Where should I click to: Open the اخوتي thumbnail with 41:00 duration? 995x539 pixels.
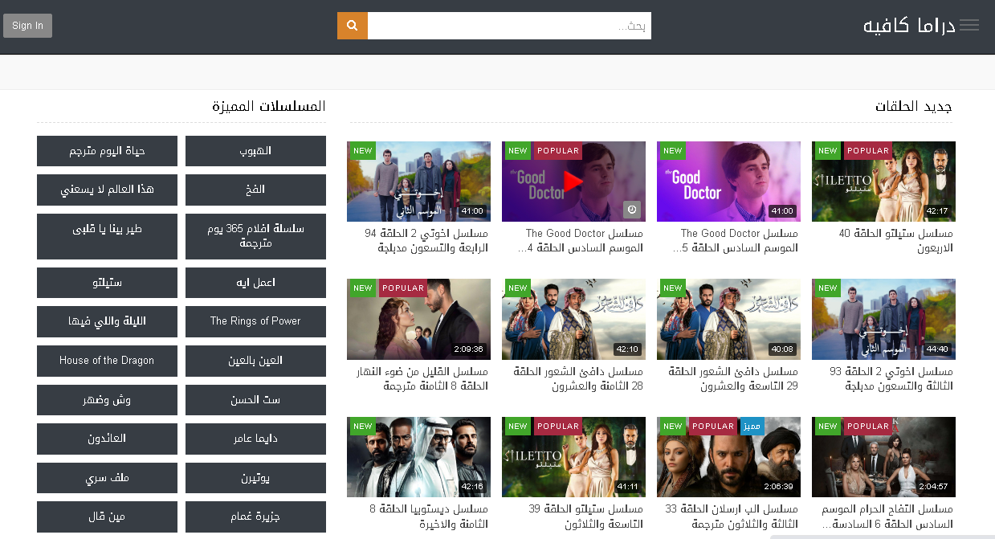418,182
